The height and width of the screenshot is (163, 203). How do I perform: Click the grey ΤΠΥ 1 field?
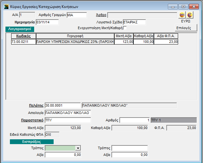coord(174,120)
